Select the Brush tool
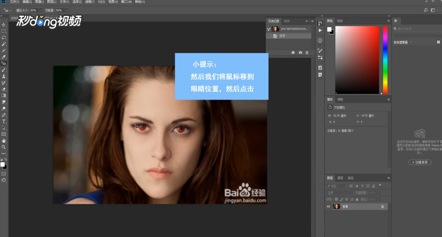This screenshot has height=237, width=442. click(4, 70)
